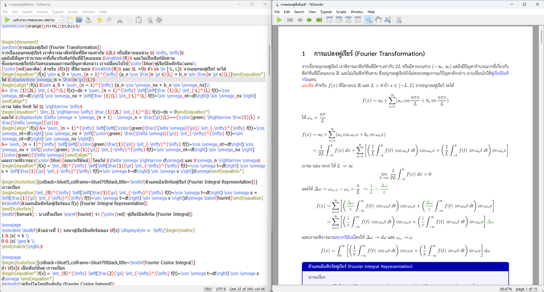Click the green Typeset button in the editor window
544x292 pixels.
point(8,20)
